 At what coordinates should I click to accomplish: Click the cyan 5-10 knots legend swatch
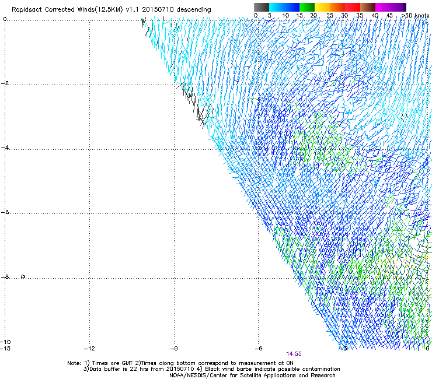[x=277, y=7]
